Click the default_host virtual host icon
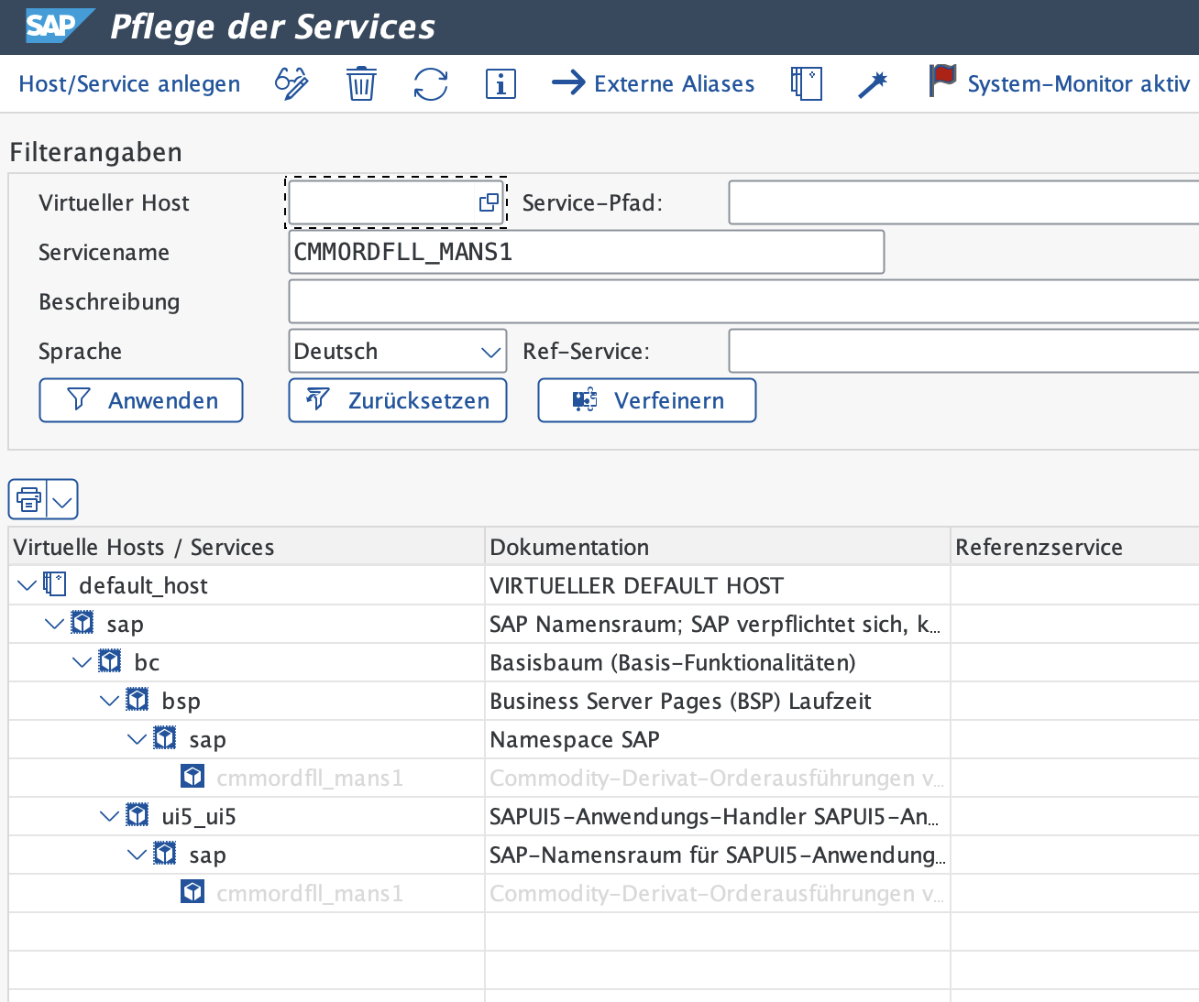 pos(55,584)
